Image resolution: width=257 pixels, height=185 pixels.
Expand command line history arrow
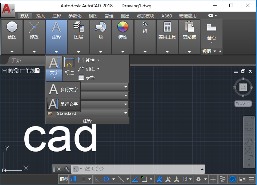click(202, 169)
